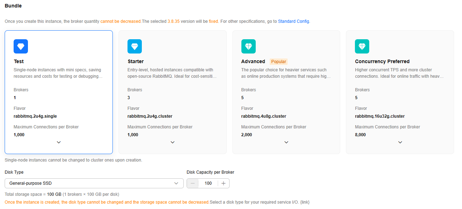Viewport: 462px width, 209px height.
Task: Expand Concurrency Preferred details chevron
Action: tap(400, 142)
